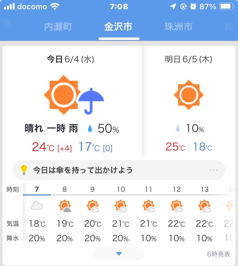Viewport: 238px width, 266px height.
Task: Tap the 12 o'clock partly sunny icon
Action: tap(176, 206)
